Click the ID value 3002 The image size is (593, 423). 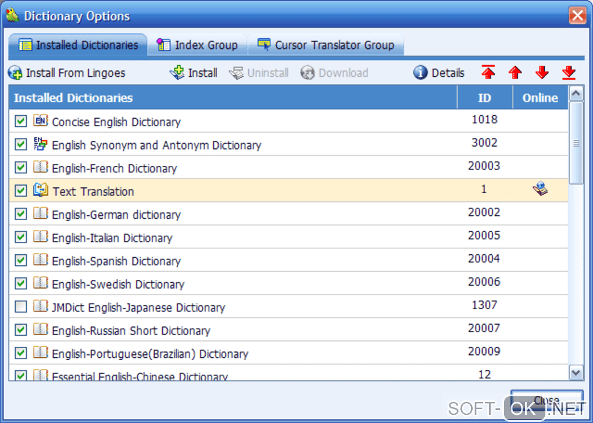point(484,143)
